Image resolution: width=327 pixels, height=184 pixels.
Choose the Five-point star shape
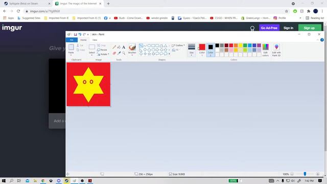pos(149,54)
